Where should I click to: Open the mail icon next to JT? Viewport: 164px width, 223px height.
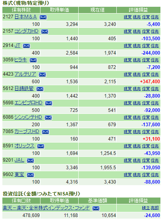click(26, 46)
